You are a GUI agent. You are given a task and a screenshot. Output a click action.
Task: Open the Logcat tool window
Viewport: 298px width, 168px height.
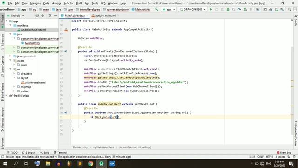click(29, 153)
